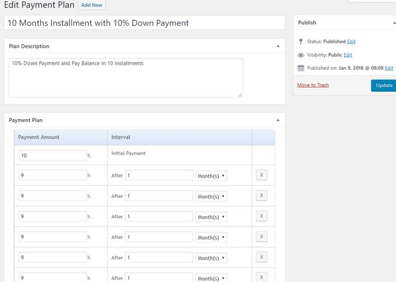Edit the published date link
Screen dimensions: 396x282
pyautogui.click(x=389, y=68)
